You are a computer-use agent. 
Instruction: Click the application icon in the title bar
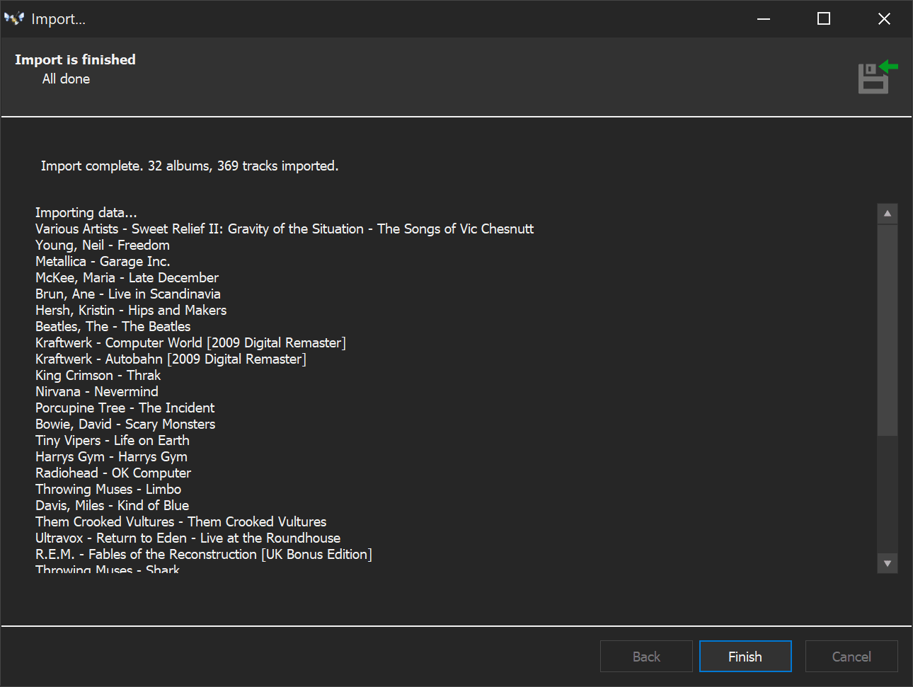click(x=14, y=19)
